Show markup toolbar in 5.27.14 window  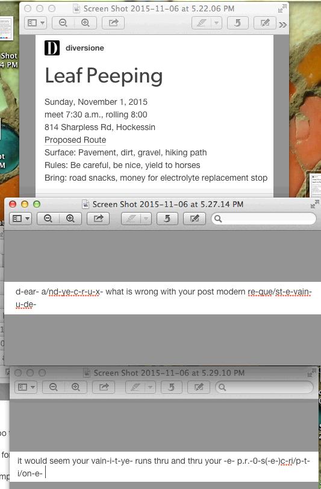pos(194,219)
